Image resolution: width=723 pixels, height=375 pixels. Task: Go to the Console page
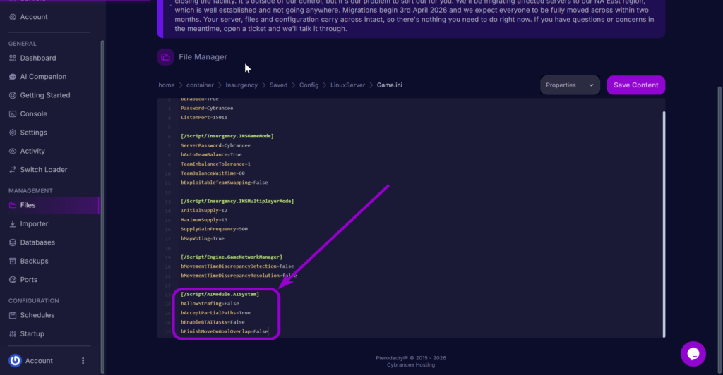click(33, 113)
